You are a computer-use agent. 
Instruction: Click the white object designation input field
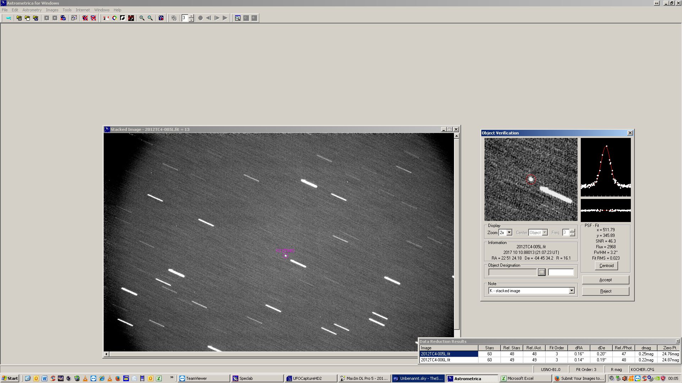coord(561,272)
